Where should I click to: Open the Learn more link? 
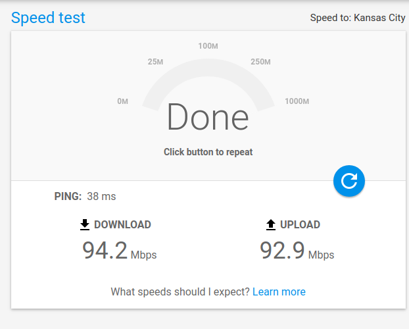(x=279, y=291)
